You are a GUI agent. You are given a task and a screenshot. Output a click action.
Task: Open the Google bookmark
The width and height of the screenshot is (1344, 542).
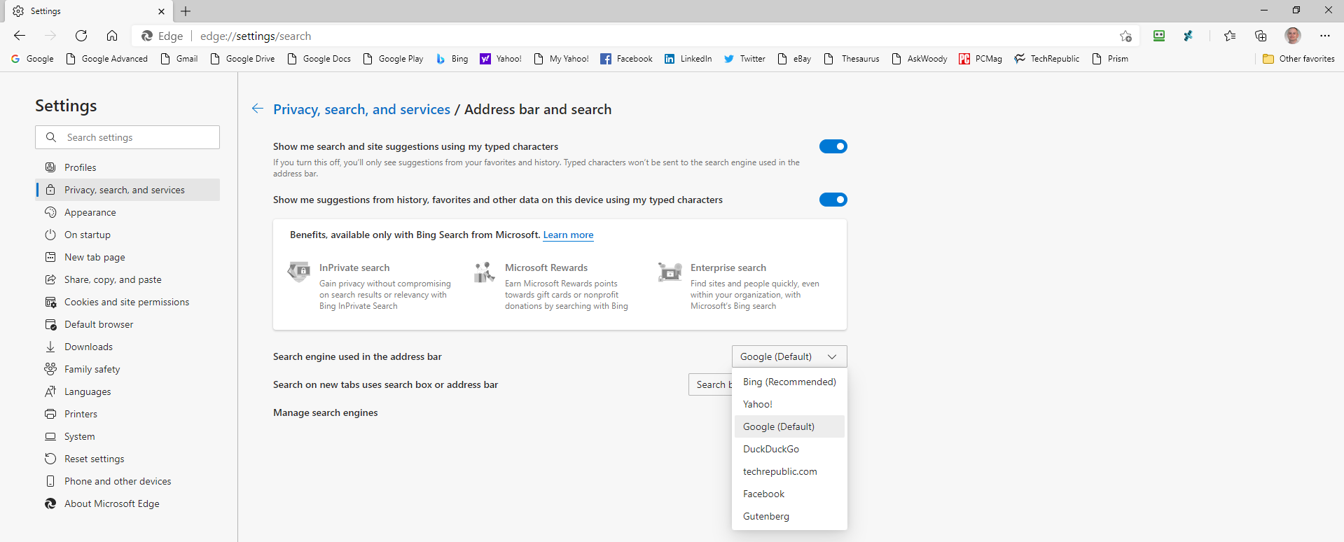(x=32, y=59)
